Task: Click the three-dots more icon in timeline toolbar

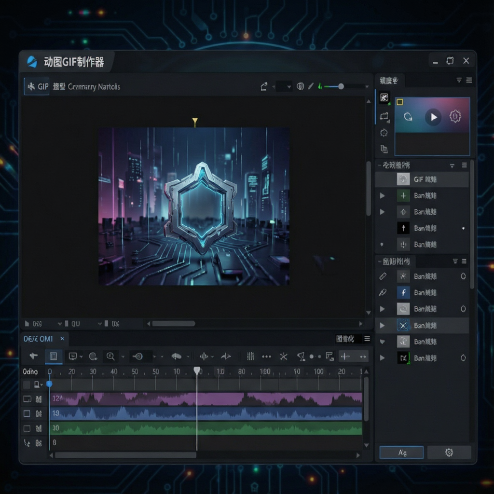Action: point(266,357)
